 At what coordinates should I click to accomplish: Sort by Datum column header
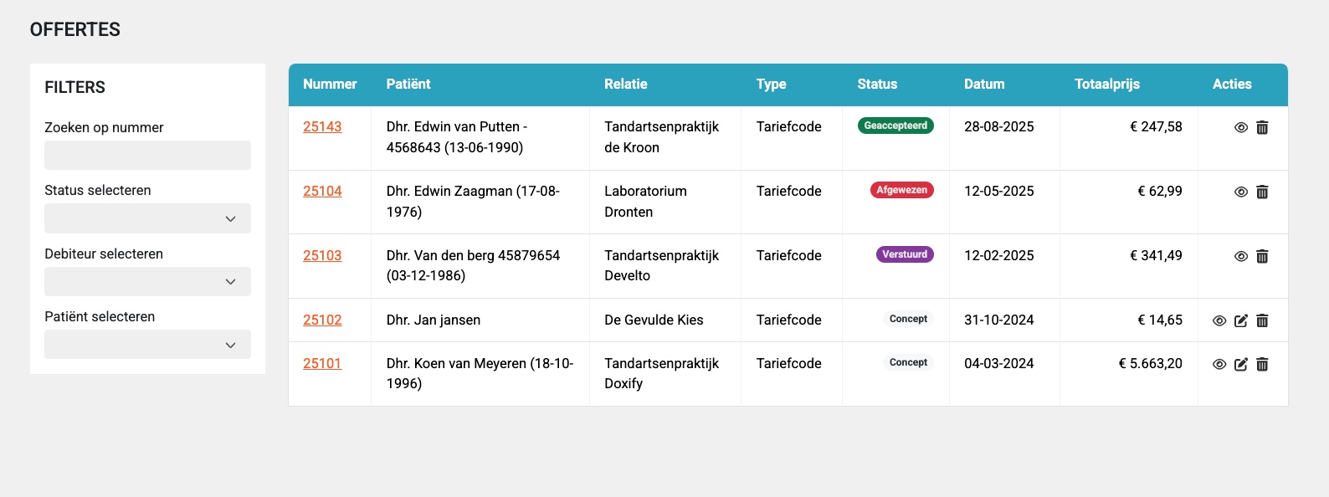(983, 85)
